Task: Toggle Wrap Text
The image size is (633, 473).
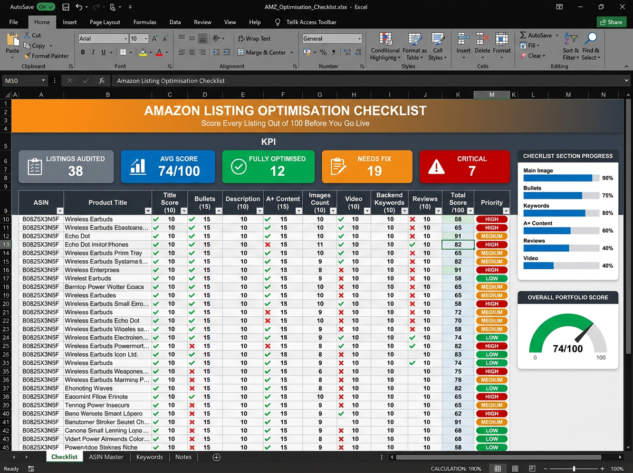Action: (254, 39)
